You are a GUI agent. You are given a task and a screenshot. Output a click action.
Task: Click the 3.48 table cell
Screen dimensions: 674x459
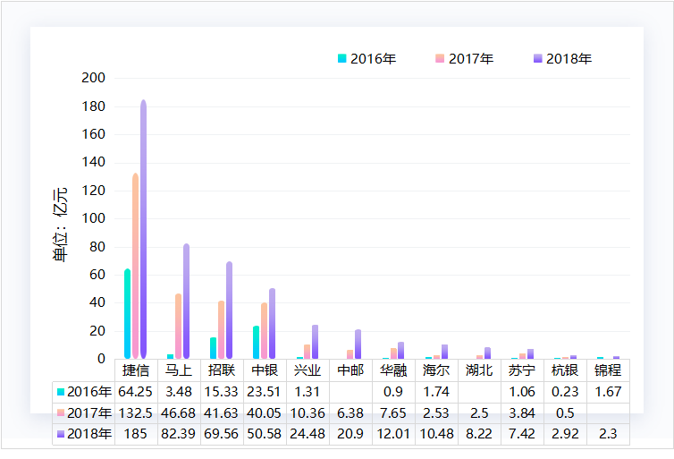pos(179,392)
